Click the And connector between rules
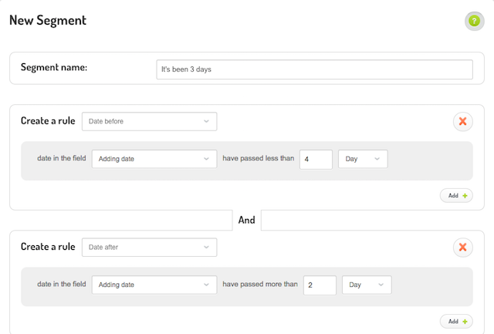Image resolution: width=494 pixels, height=334 pixels. (247, 220)
